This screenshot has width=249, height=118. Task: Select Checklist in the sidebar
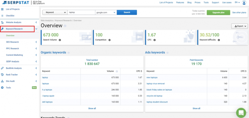click(x=10, y=16)
